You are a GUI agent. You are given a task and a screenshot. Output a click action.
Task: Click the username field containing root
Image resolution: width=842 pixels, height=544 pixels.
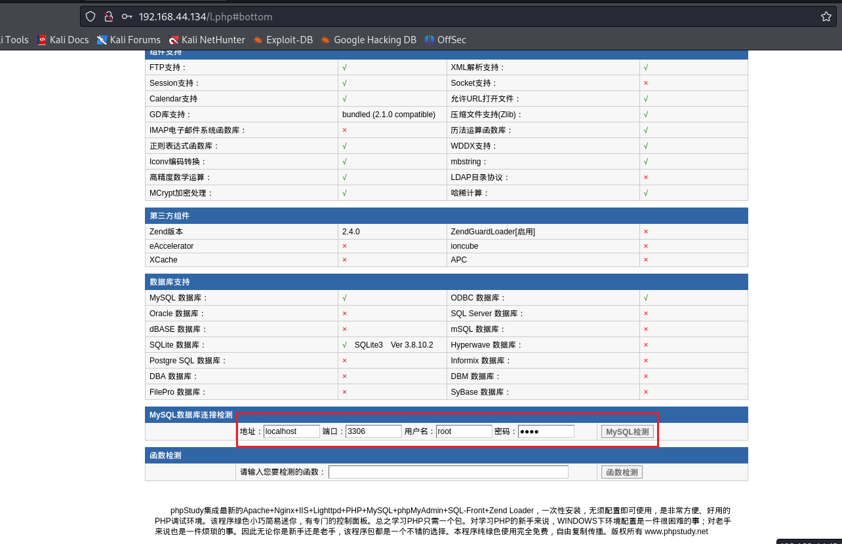click(464, 431)
